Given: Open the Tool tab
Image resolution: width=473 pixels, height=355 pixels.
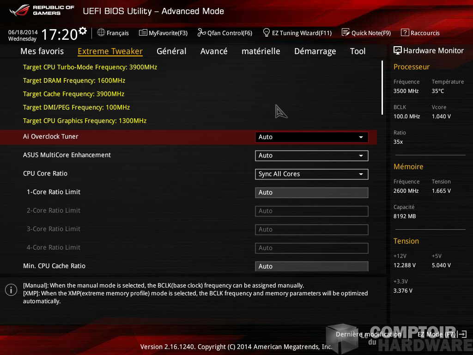Looking at the screenshot, I should pos(358,51).
